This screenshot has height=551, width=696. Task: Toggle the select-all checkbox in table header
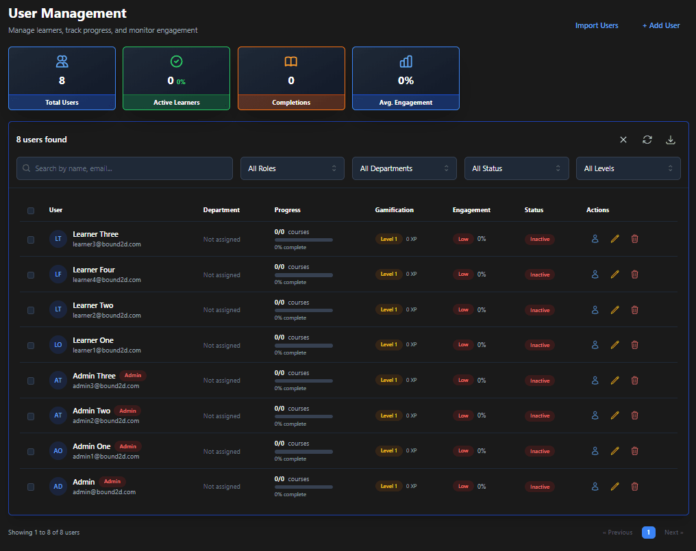[31, 211]
